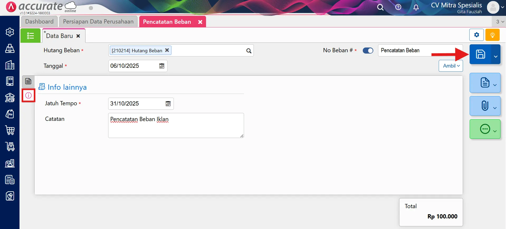The image size is (506, 229).
Task: Open the notification bell in header
Action: coord(416,7)
